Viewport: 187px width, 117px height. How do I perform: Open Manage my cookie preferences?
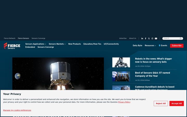point(17,110)
